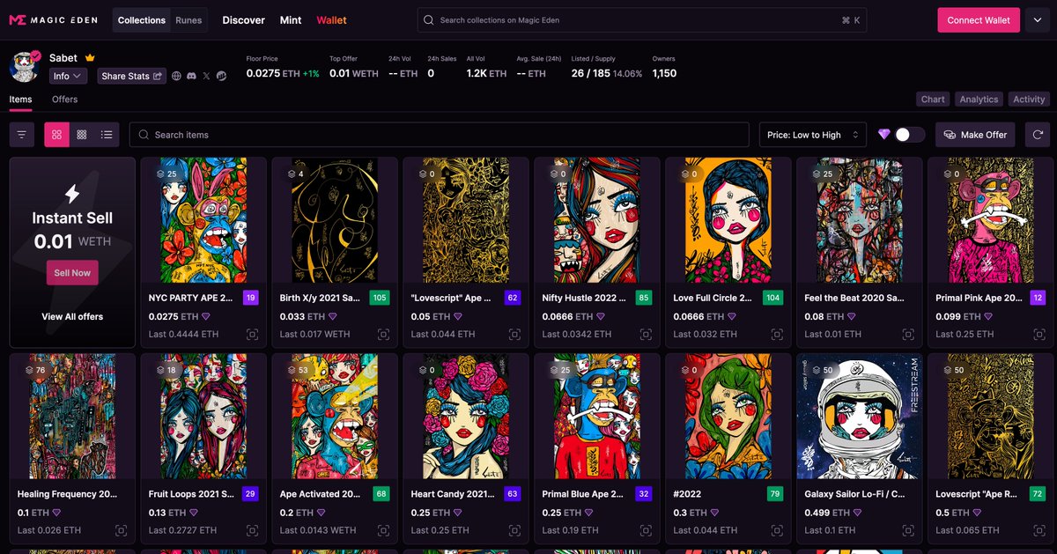Click the Share Stats button
This screenshot has height=554, width=1057.
pos(131,77)
